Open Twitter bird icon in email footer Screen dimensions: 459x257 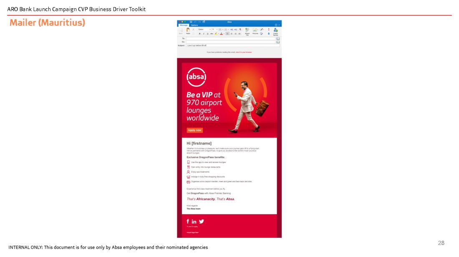pyautogui.click(x=201, y=221)
